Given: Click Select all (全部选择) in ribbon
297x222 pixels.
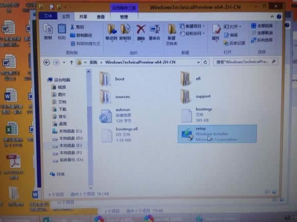Looking at the screenshot, I should [262, 26].
